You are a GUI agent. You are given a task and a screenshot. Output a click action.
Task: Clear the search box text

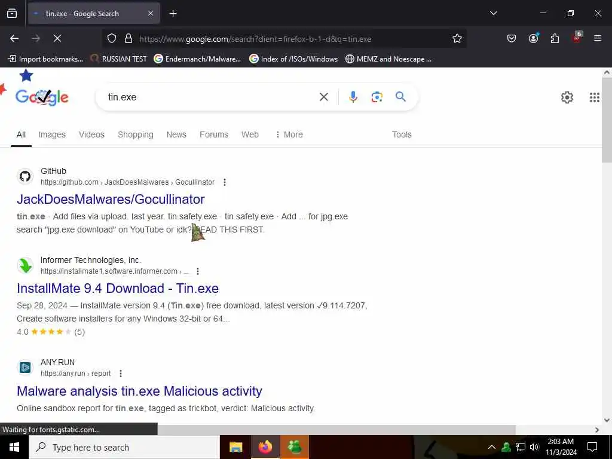(324, 97)
